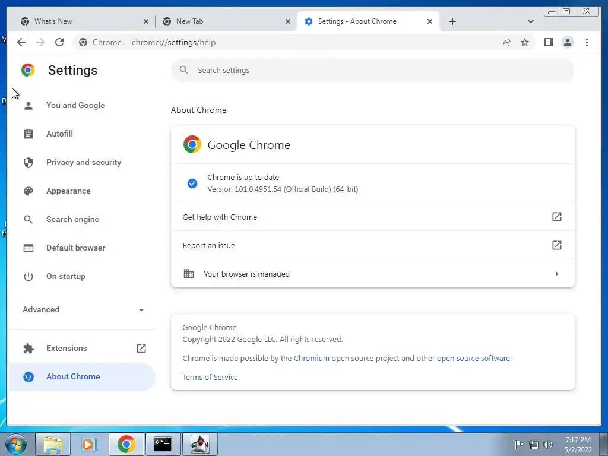Click the puzzle piece Extensions icon
The width and height of the screenshot is (608, 456).
click(x=28, y=348)
